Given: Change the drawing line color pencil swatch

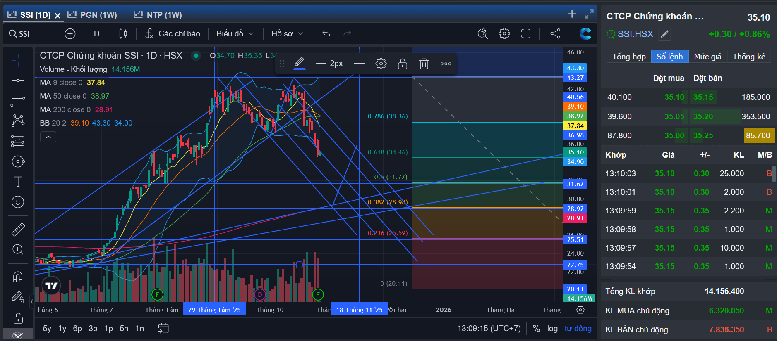Looking at the screenshot, I should pos(300,63).
